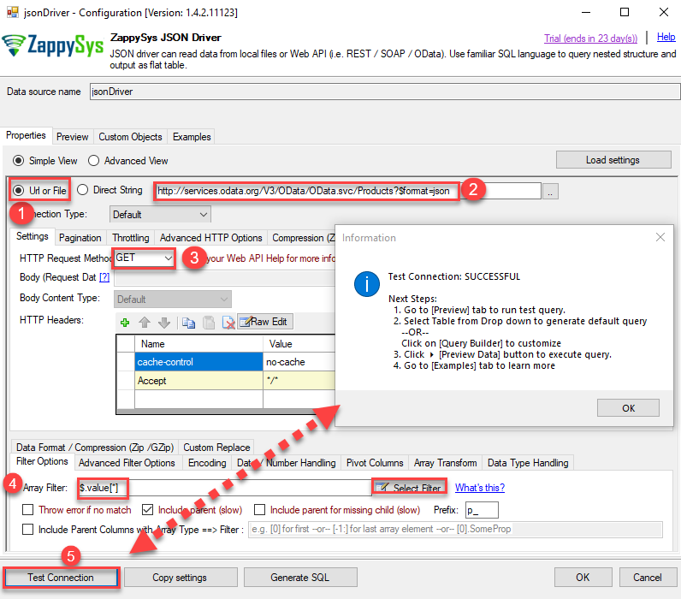681x599 pixels.
Task: Select the Settings tab
Action: [33, 236]
